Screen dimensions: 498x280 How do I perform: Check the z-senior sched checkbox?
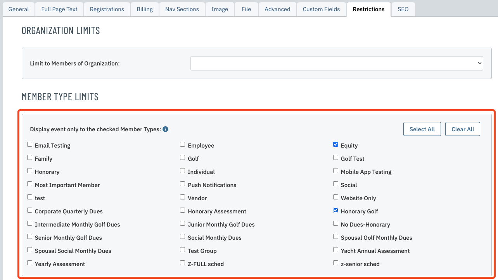click(x=336, y=263)
